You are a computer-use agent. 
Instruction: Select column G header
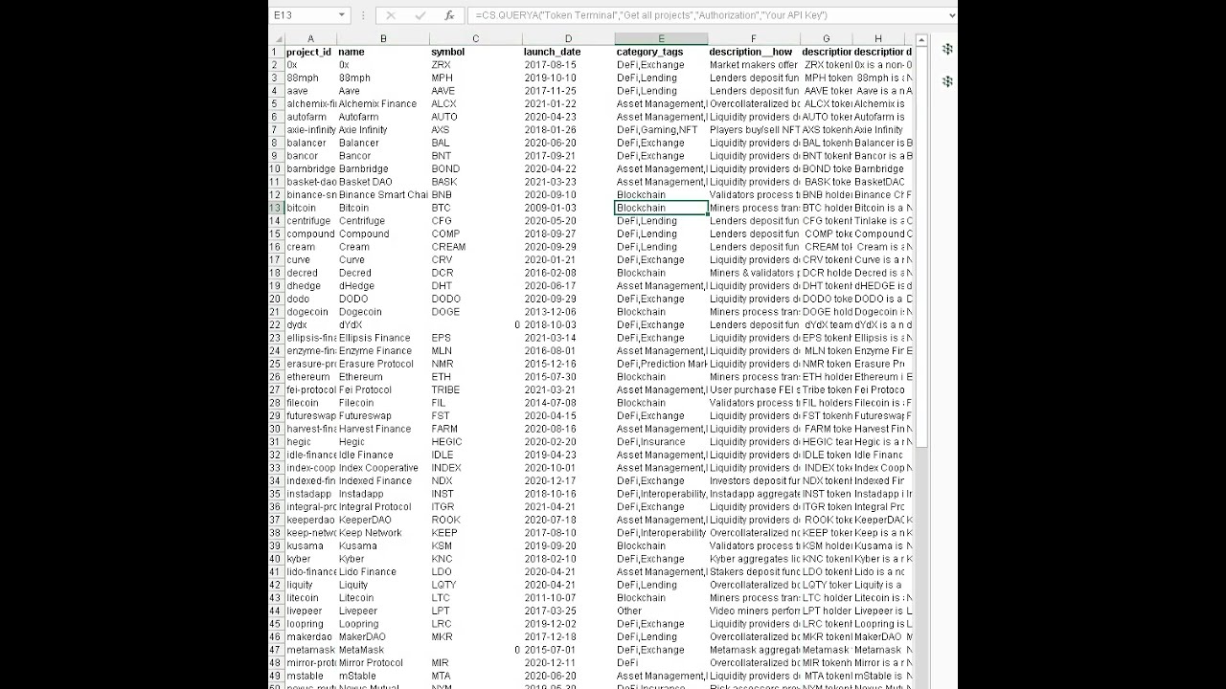click(827, 39)
